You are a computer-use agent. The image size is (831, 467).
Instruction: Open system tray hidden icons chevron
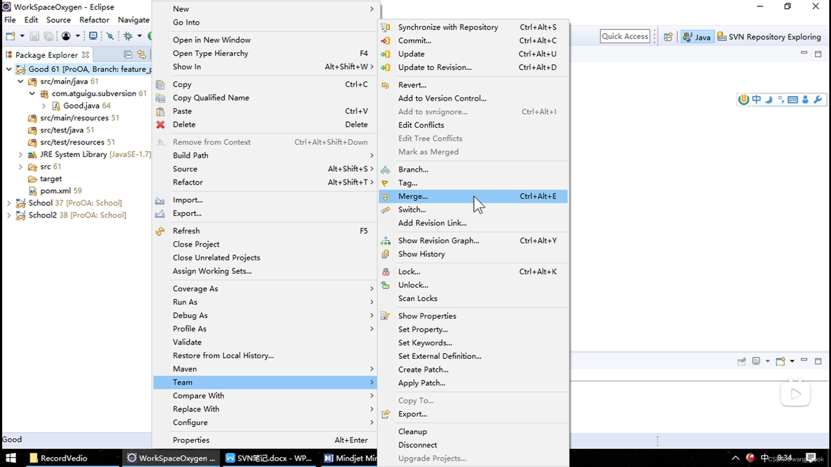735,458
